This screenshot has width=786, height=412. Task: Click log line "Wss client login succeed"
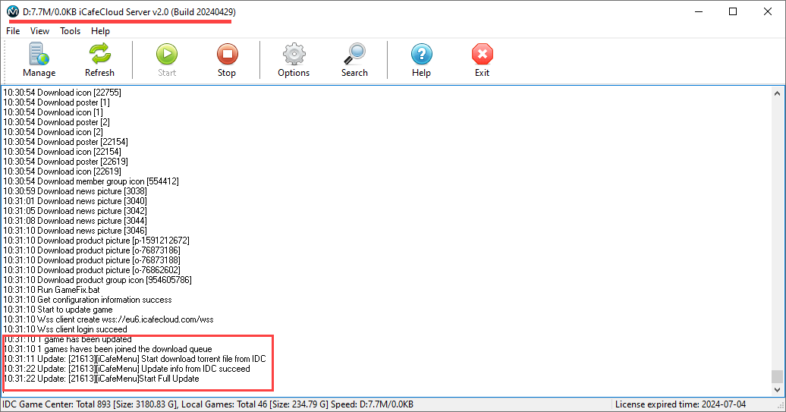65,329
